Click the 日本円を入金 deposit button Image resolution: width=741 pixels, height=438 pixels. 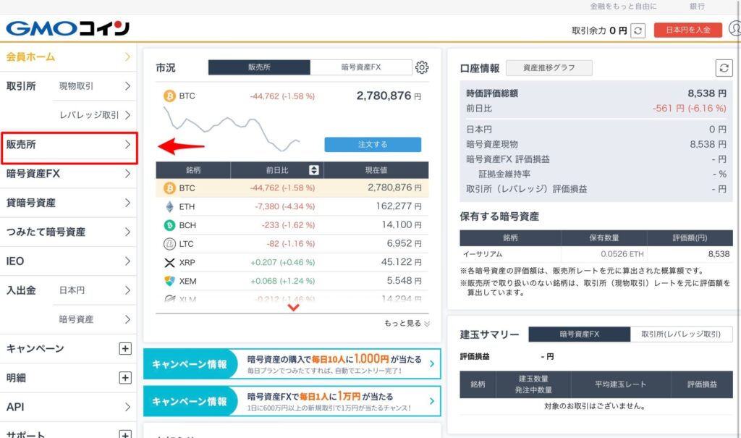tap(688, 30)
